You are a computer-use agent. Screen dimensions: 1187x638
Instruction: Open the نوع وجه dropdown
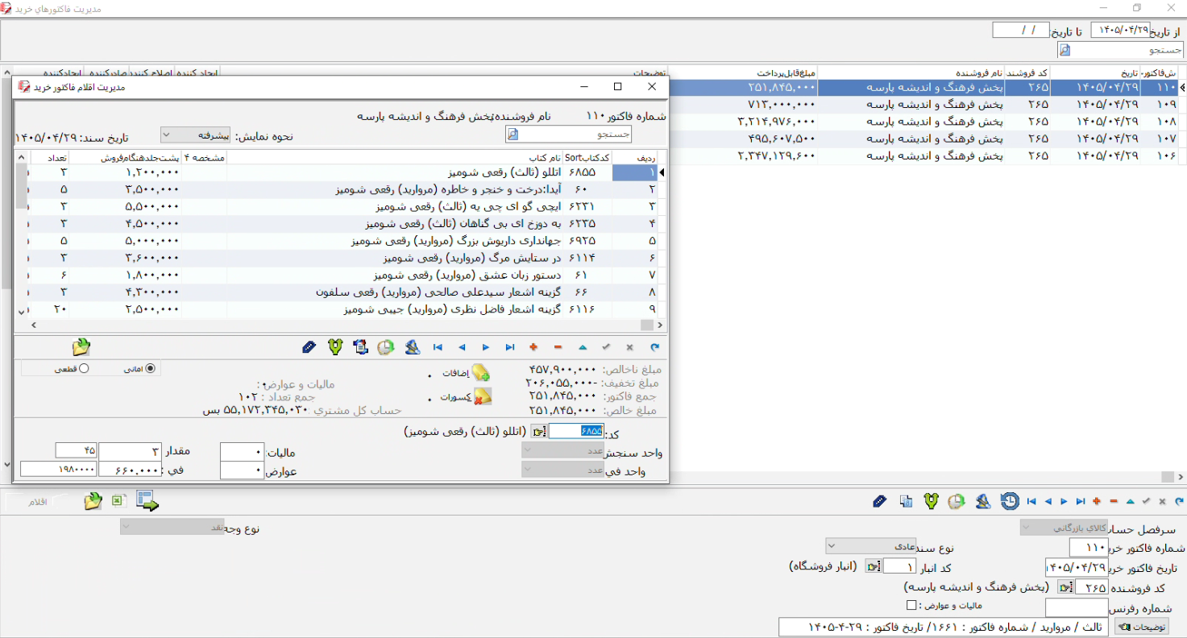(171, 527)
